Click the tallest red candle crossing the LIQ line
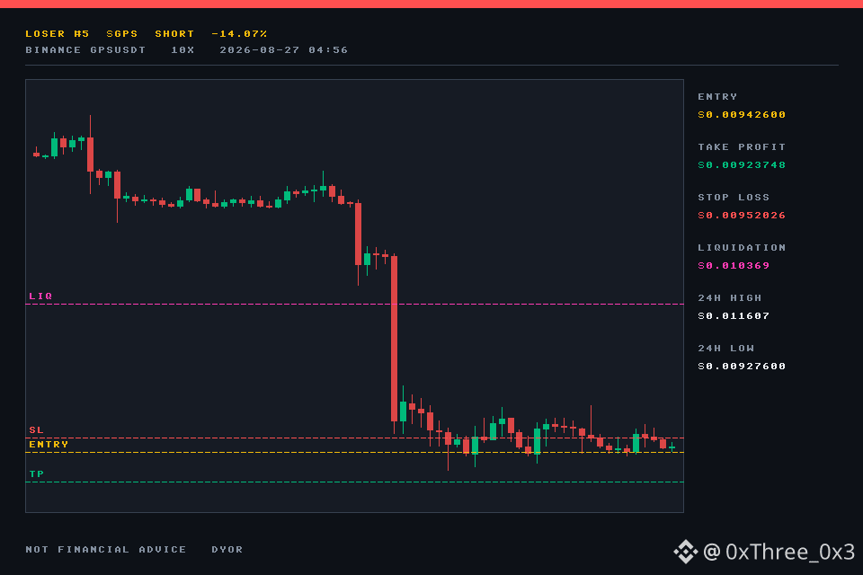Image resolution: width=863 pixels, height=575 pixels. (x=394, y=339)
